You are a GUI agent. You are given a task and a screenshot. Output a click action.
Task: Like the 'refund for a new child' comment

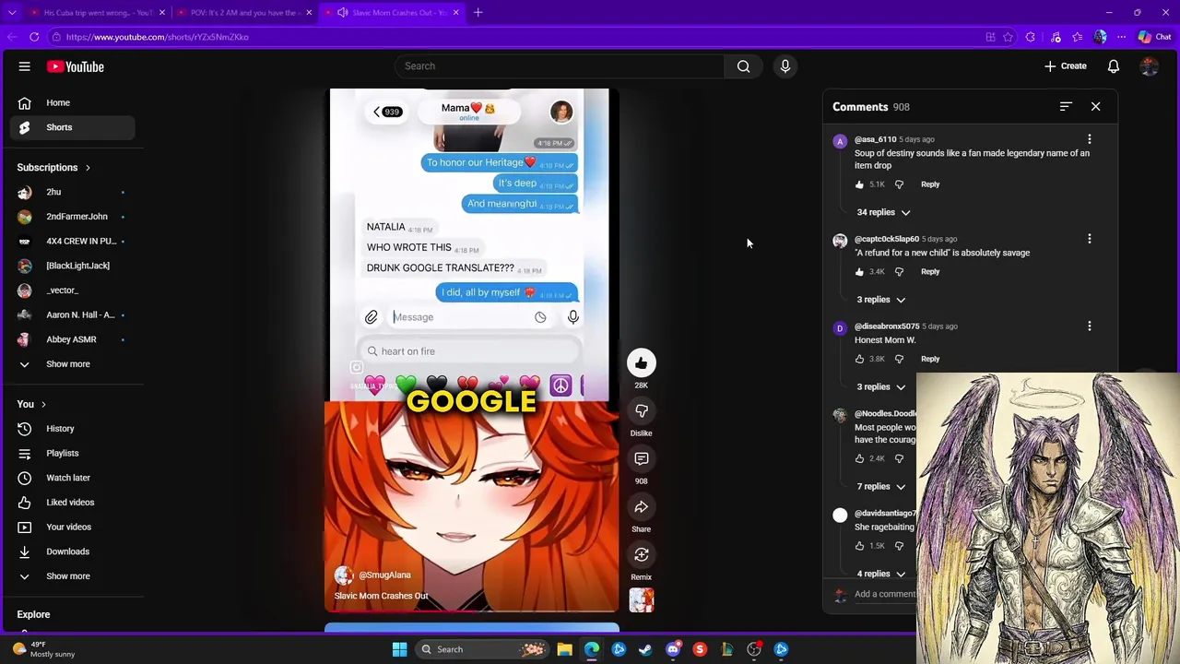point(860,272)
